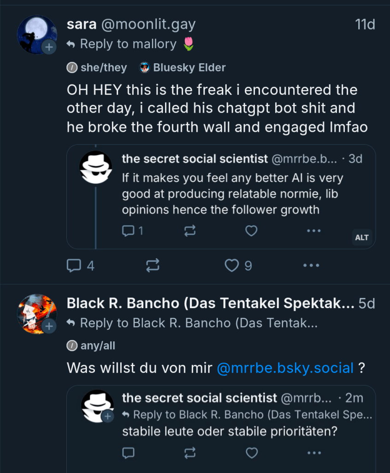Open the secret social scientist avatar in first quote
The width and height of the screenshot is (390, 473).
click(96, 167)
